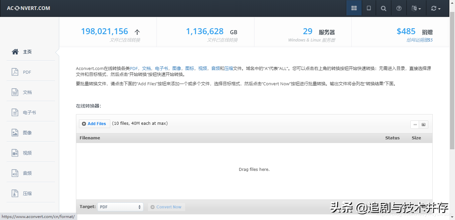
Task: Open the language translation dropdown
Action: point(416,8)
